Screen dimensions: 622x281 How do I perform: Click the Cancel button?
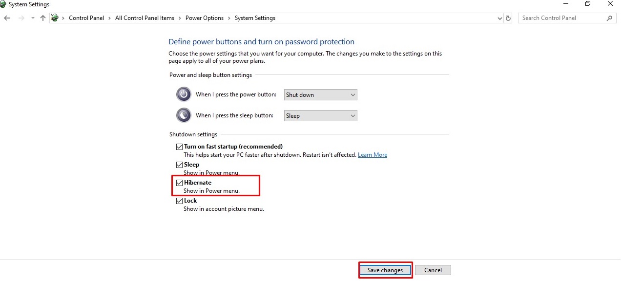[x=433, y=270]
